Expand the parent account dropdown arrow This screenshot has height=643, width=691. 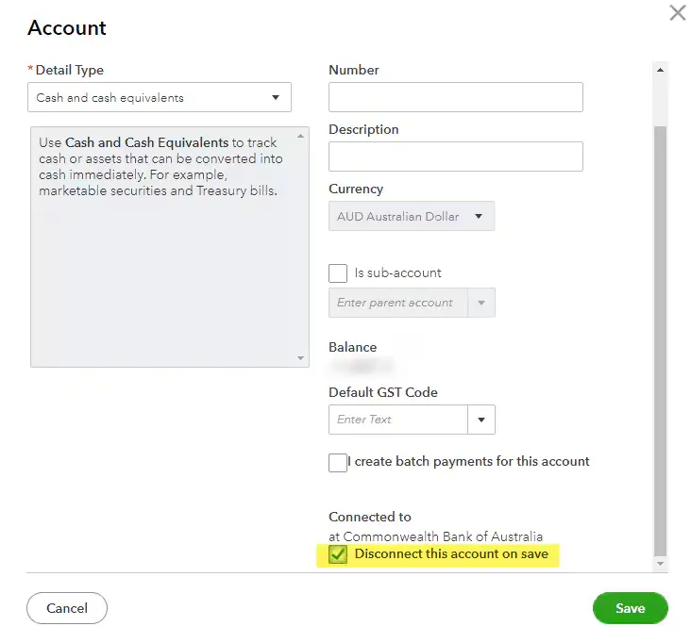click(x=481, y=303)
